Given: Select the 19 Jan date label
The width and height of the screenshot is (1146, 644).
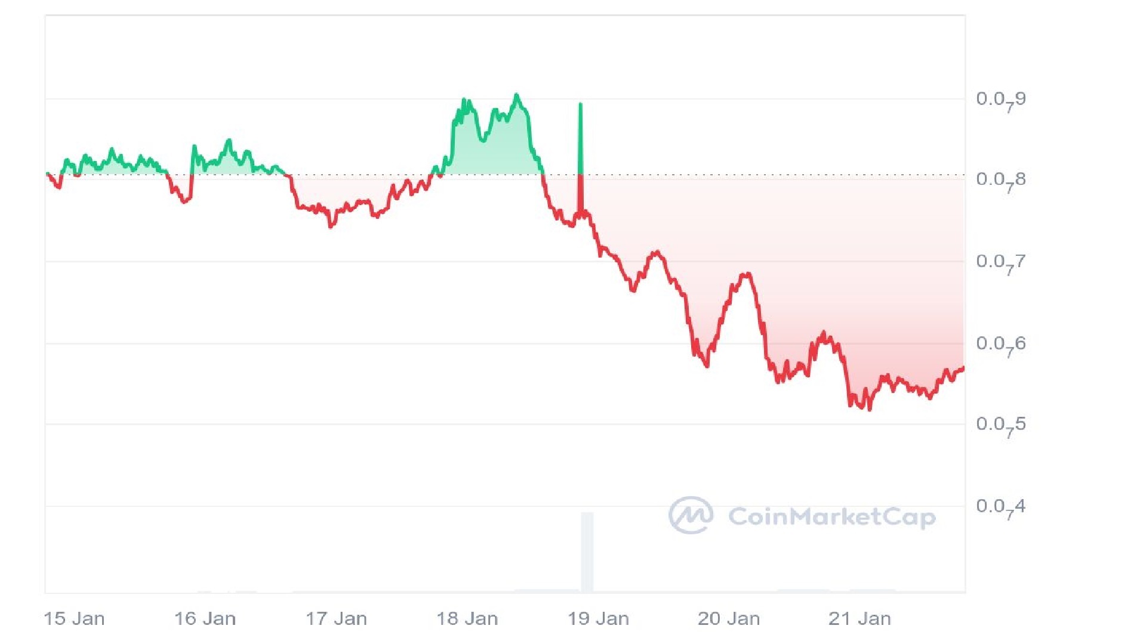Looking at the screenshot, I should [598, 618].
